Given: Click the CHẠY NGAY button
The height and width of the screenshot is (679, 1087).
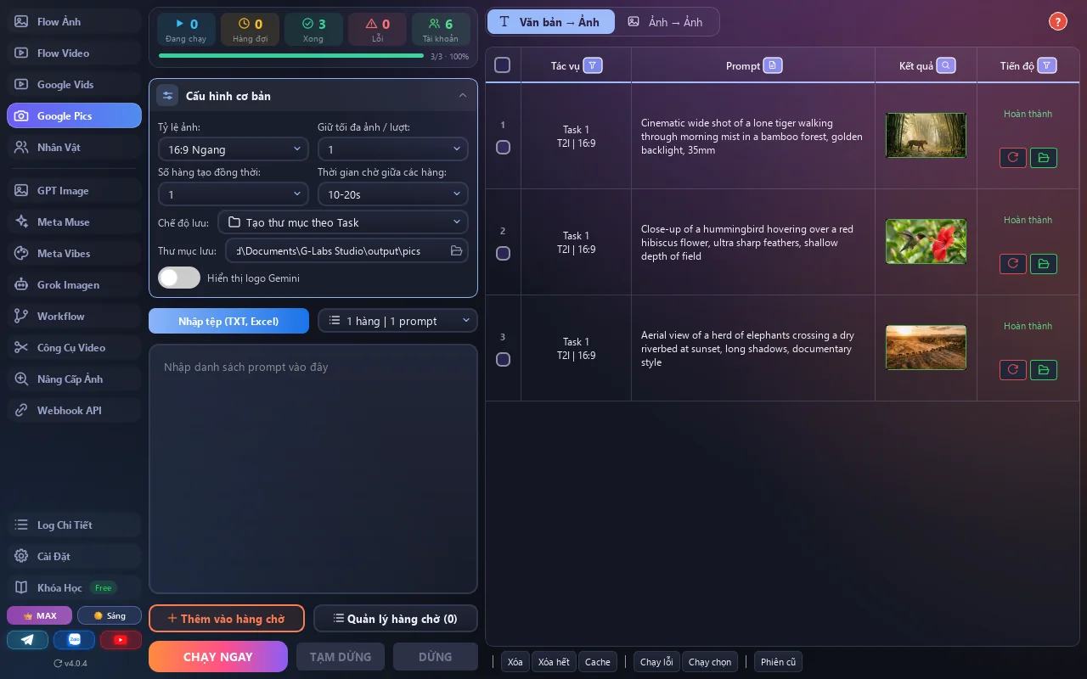Looking at the screenshot, I should coord(218,656).
